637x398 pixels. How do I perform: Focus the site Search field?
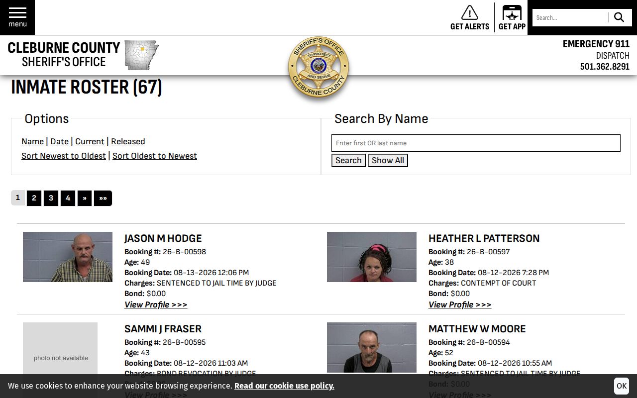(x=570, y=17)
